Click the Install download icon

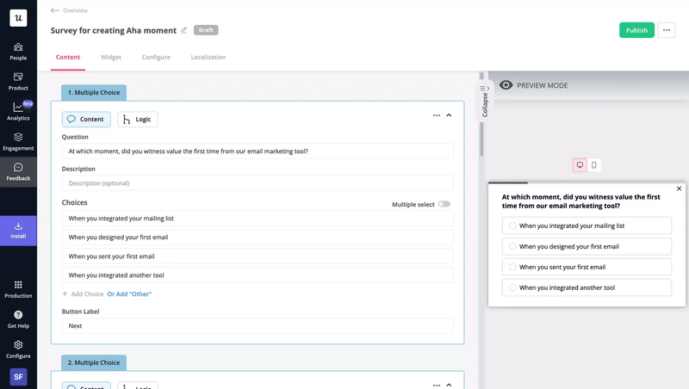tap(18, 226)
